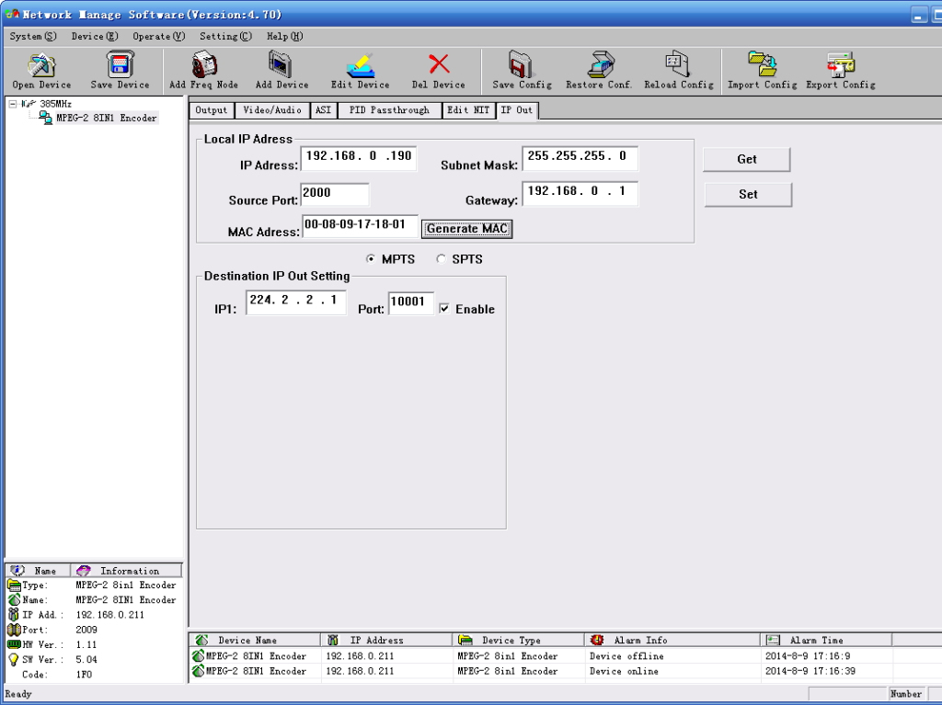Minimize the Network Manage Software window
942x705 pixels.
pyautogui.click(x=918, y=16)
